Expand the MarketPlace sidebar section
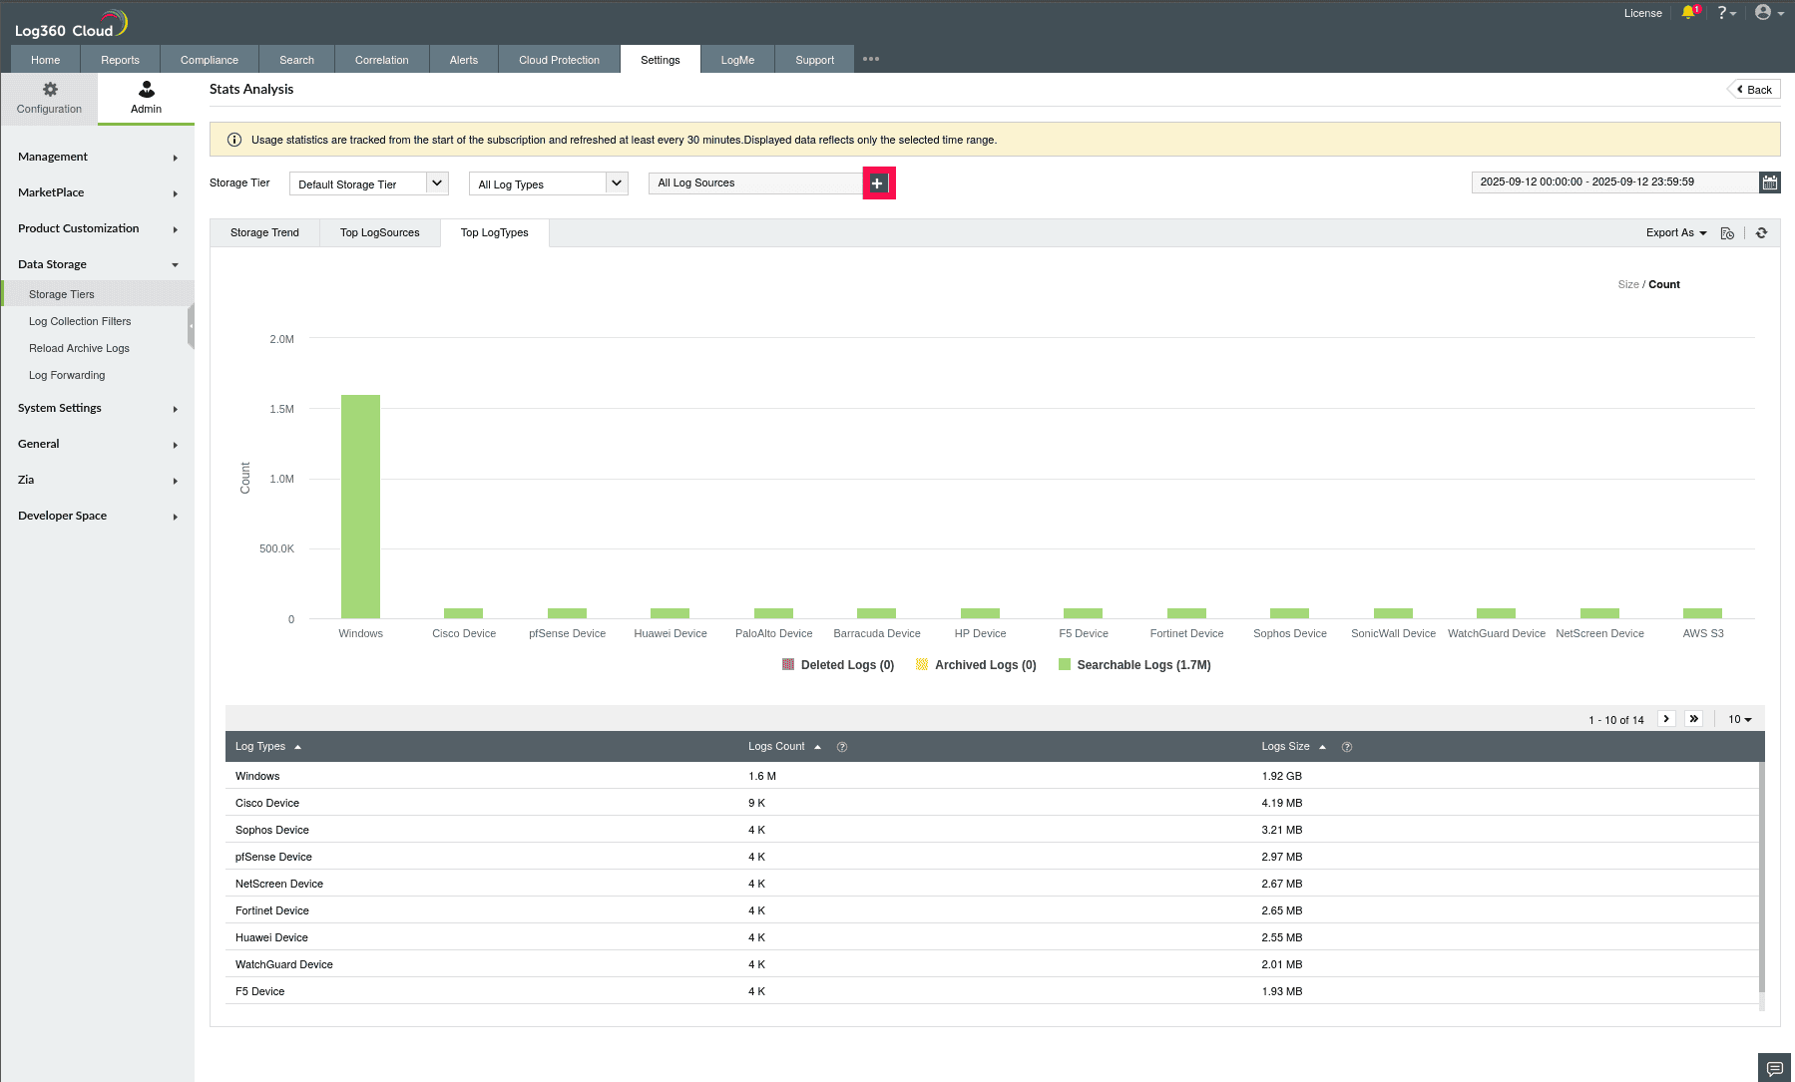This screenshot has height=1082, width=1795. [98, 192]
